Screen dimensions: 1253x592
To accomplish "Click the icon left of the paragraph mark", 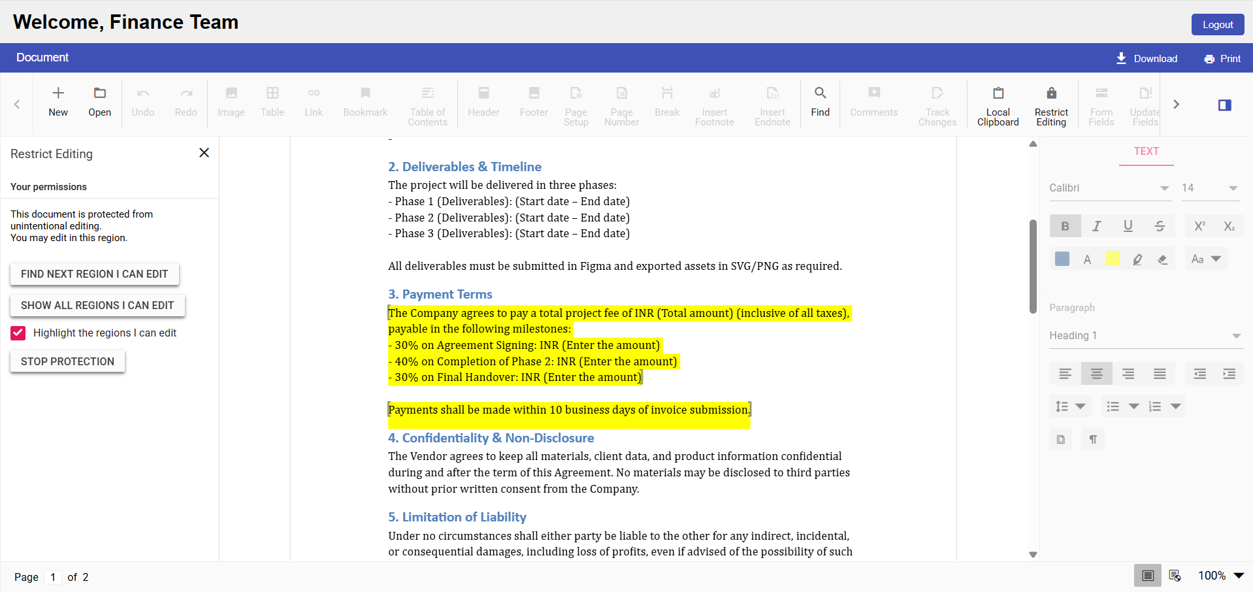I will coord(1061,439).
